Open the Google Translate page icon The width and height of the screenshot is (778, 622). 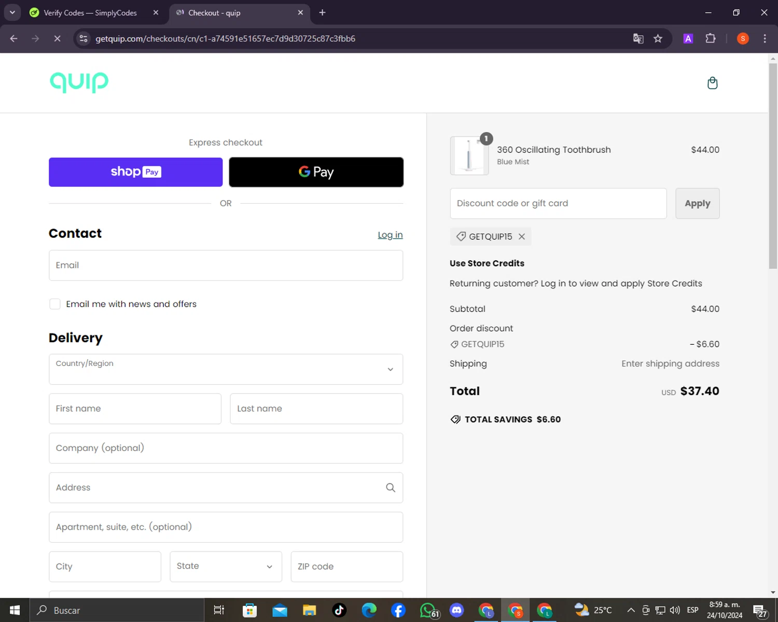(638, 38)
